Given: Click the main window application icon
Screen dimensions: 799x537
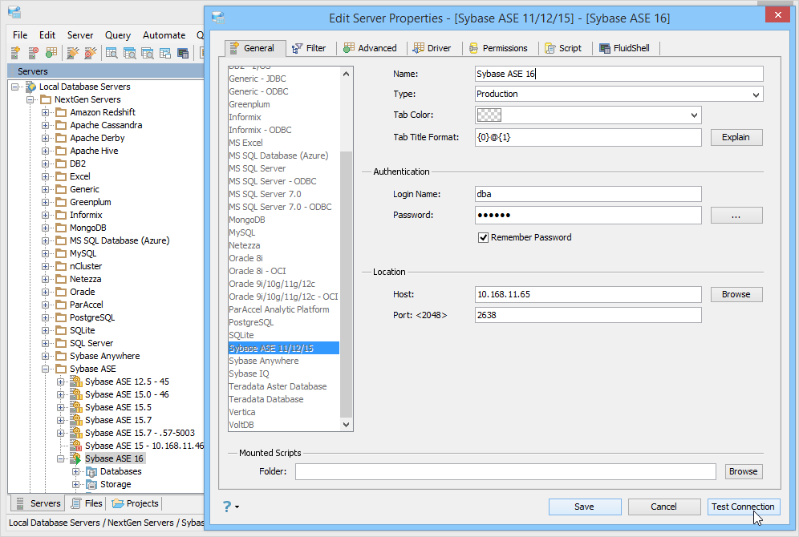Looking at the screenshot, I should point(14,12).
